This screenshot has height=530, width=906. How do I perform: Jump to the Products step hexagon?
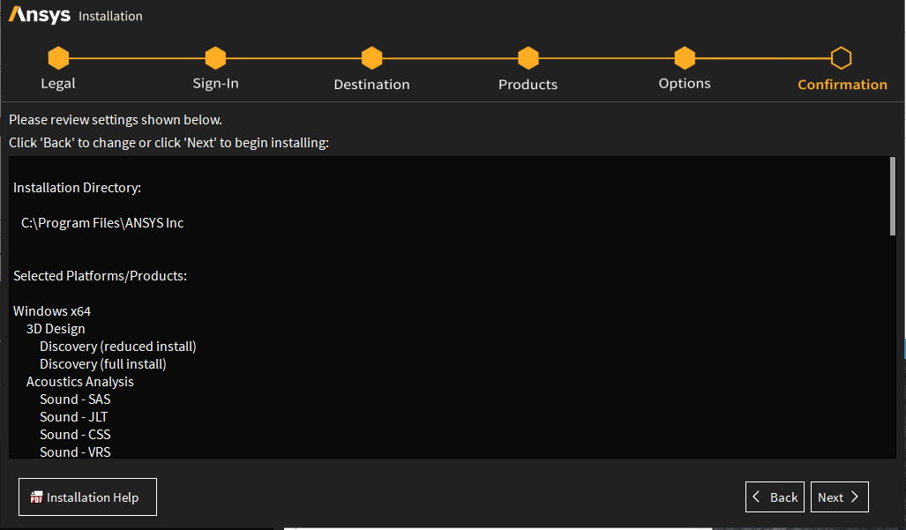click(528, 58)
